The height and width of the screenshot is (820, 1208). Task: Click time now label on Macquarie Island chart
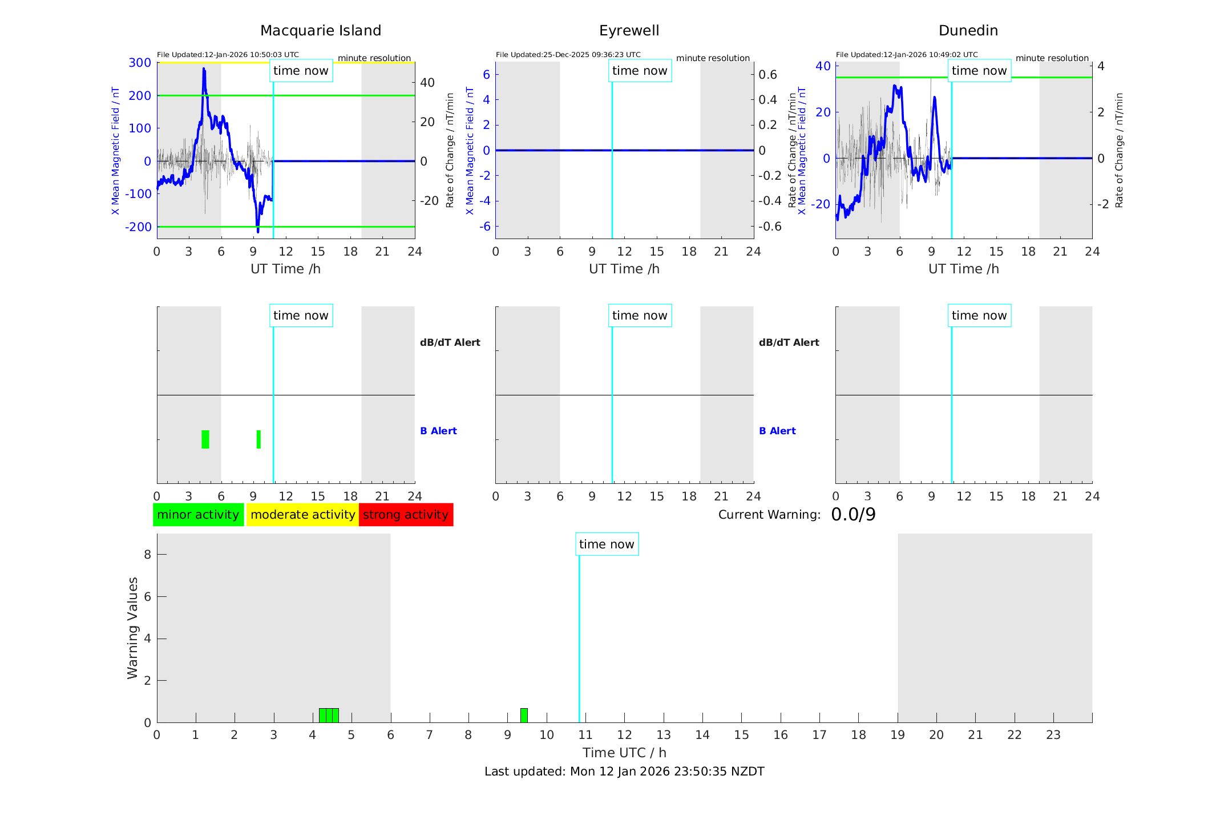tap(301, 71)
